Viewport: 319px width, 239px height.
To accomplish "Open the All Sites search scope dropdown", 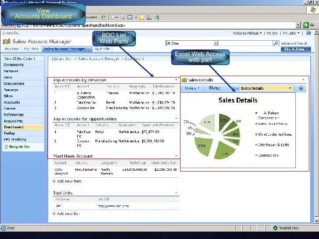I will [216, 43].
